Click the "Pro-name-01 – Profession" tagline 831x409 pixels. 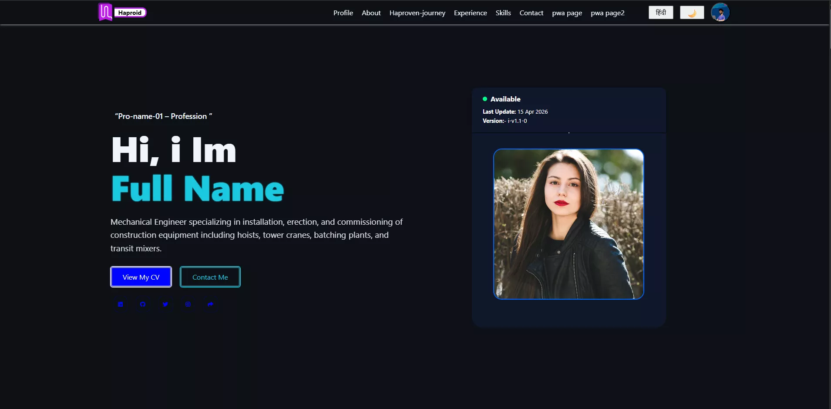(164, 116)
